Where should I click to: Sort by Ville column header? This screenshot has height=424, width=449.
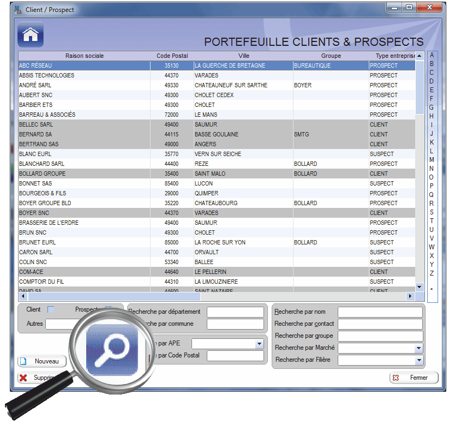(244, 56)
